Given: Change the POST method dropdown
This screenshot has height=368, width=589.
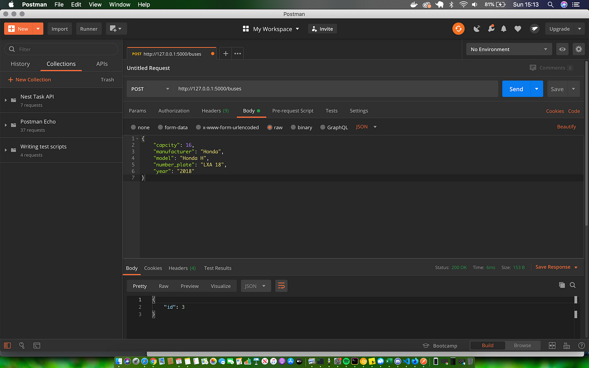Looking at the screenshot, I should pyautogui.click(x=150, y=89).
